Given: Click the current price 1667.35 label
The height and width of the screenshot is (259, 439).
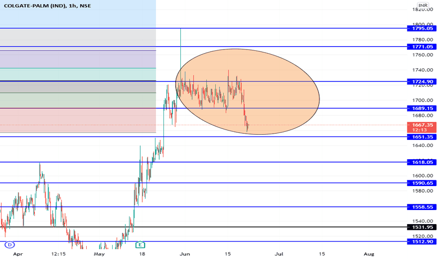Looking at the screenshot, I should coord(422,128).
